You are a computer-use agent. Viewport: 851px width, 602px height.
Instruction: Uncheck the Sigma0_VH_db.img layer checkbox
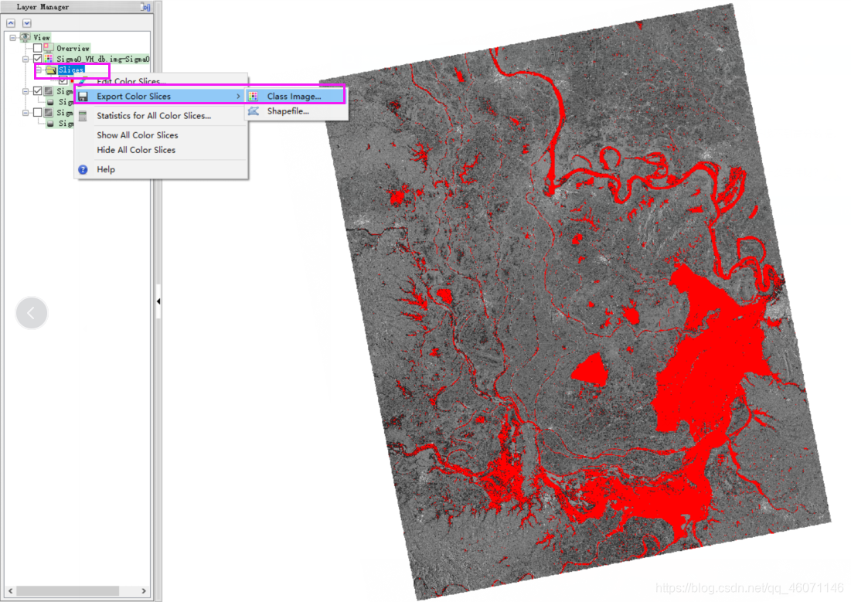pos(37,59)
